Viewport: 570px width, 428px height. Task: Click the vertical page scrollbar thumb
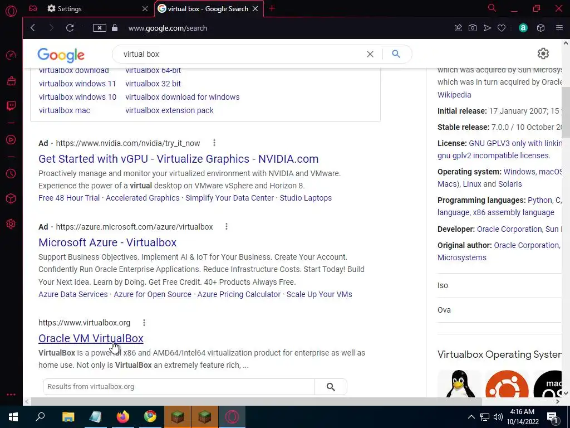point(566,112)
